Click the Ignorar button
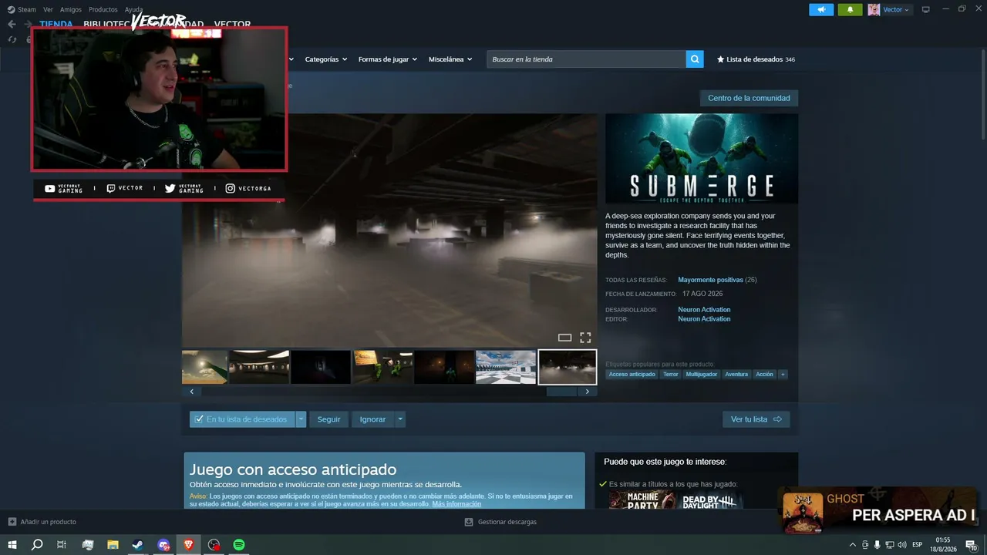987x555 pixels. click(x=372, y=419)
